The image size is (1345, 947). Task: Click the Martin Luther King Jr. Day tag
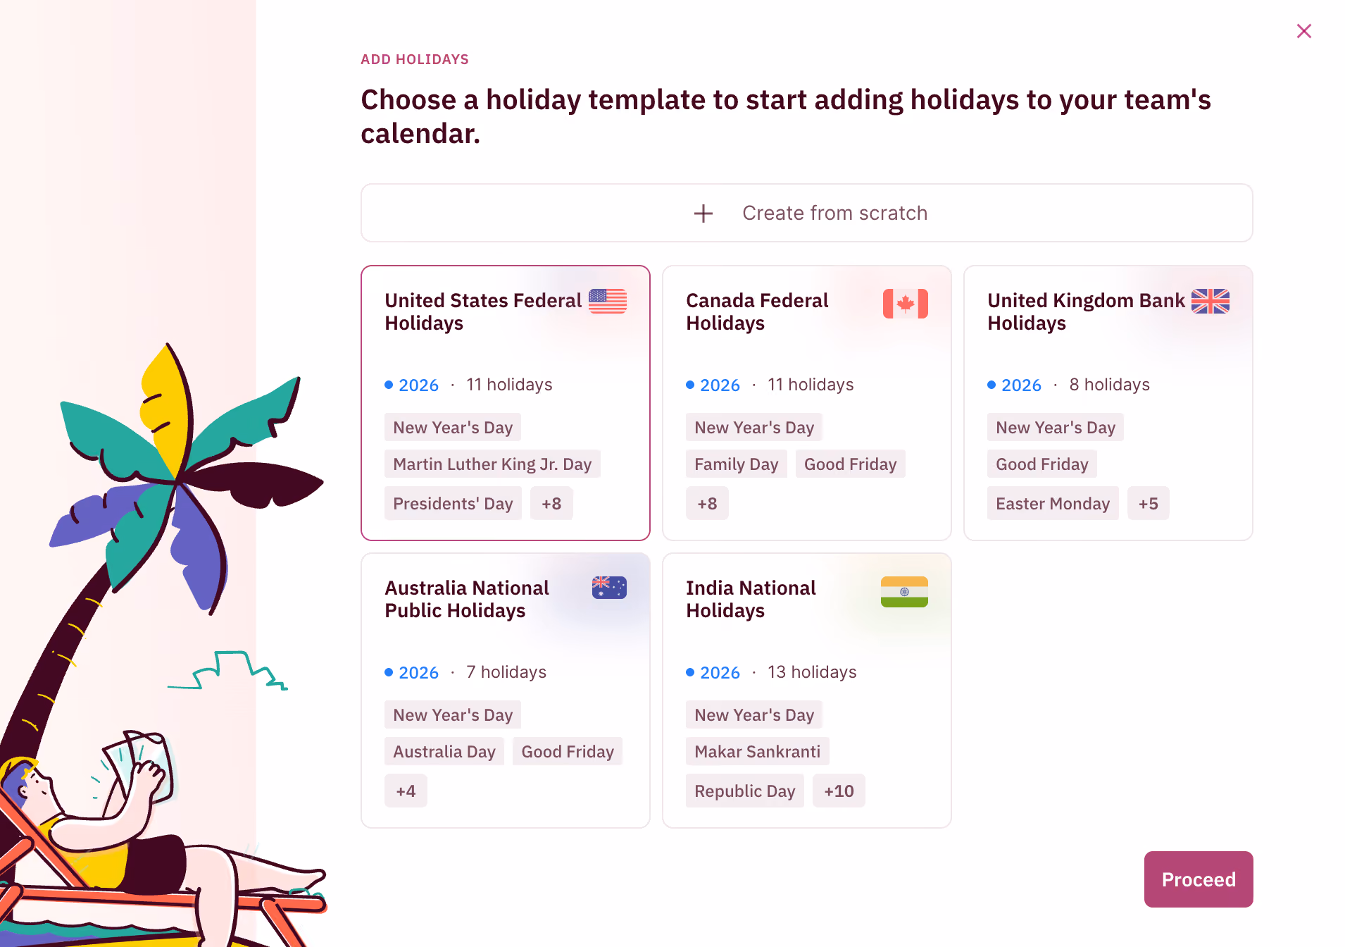click(492, 464)
